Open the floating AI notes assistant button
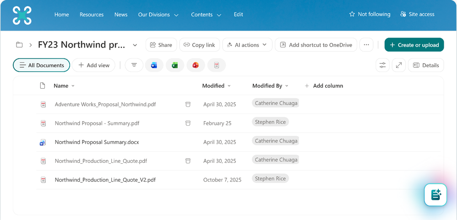The width and height of the screenshot is (457, 220). (x=435, y=195)
